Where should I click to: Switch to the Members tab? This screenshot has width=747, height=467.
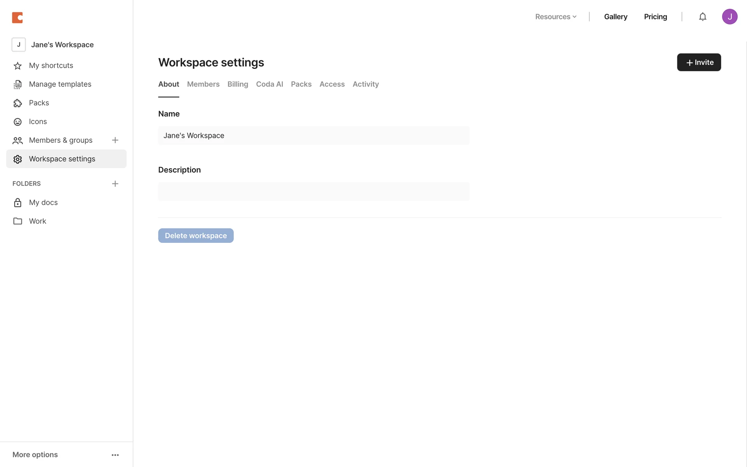pos(203,84)
